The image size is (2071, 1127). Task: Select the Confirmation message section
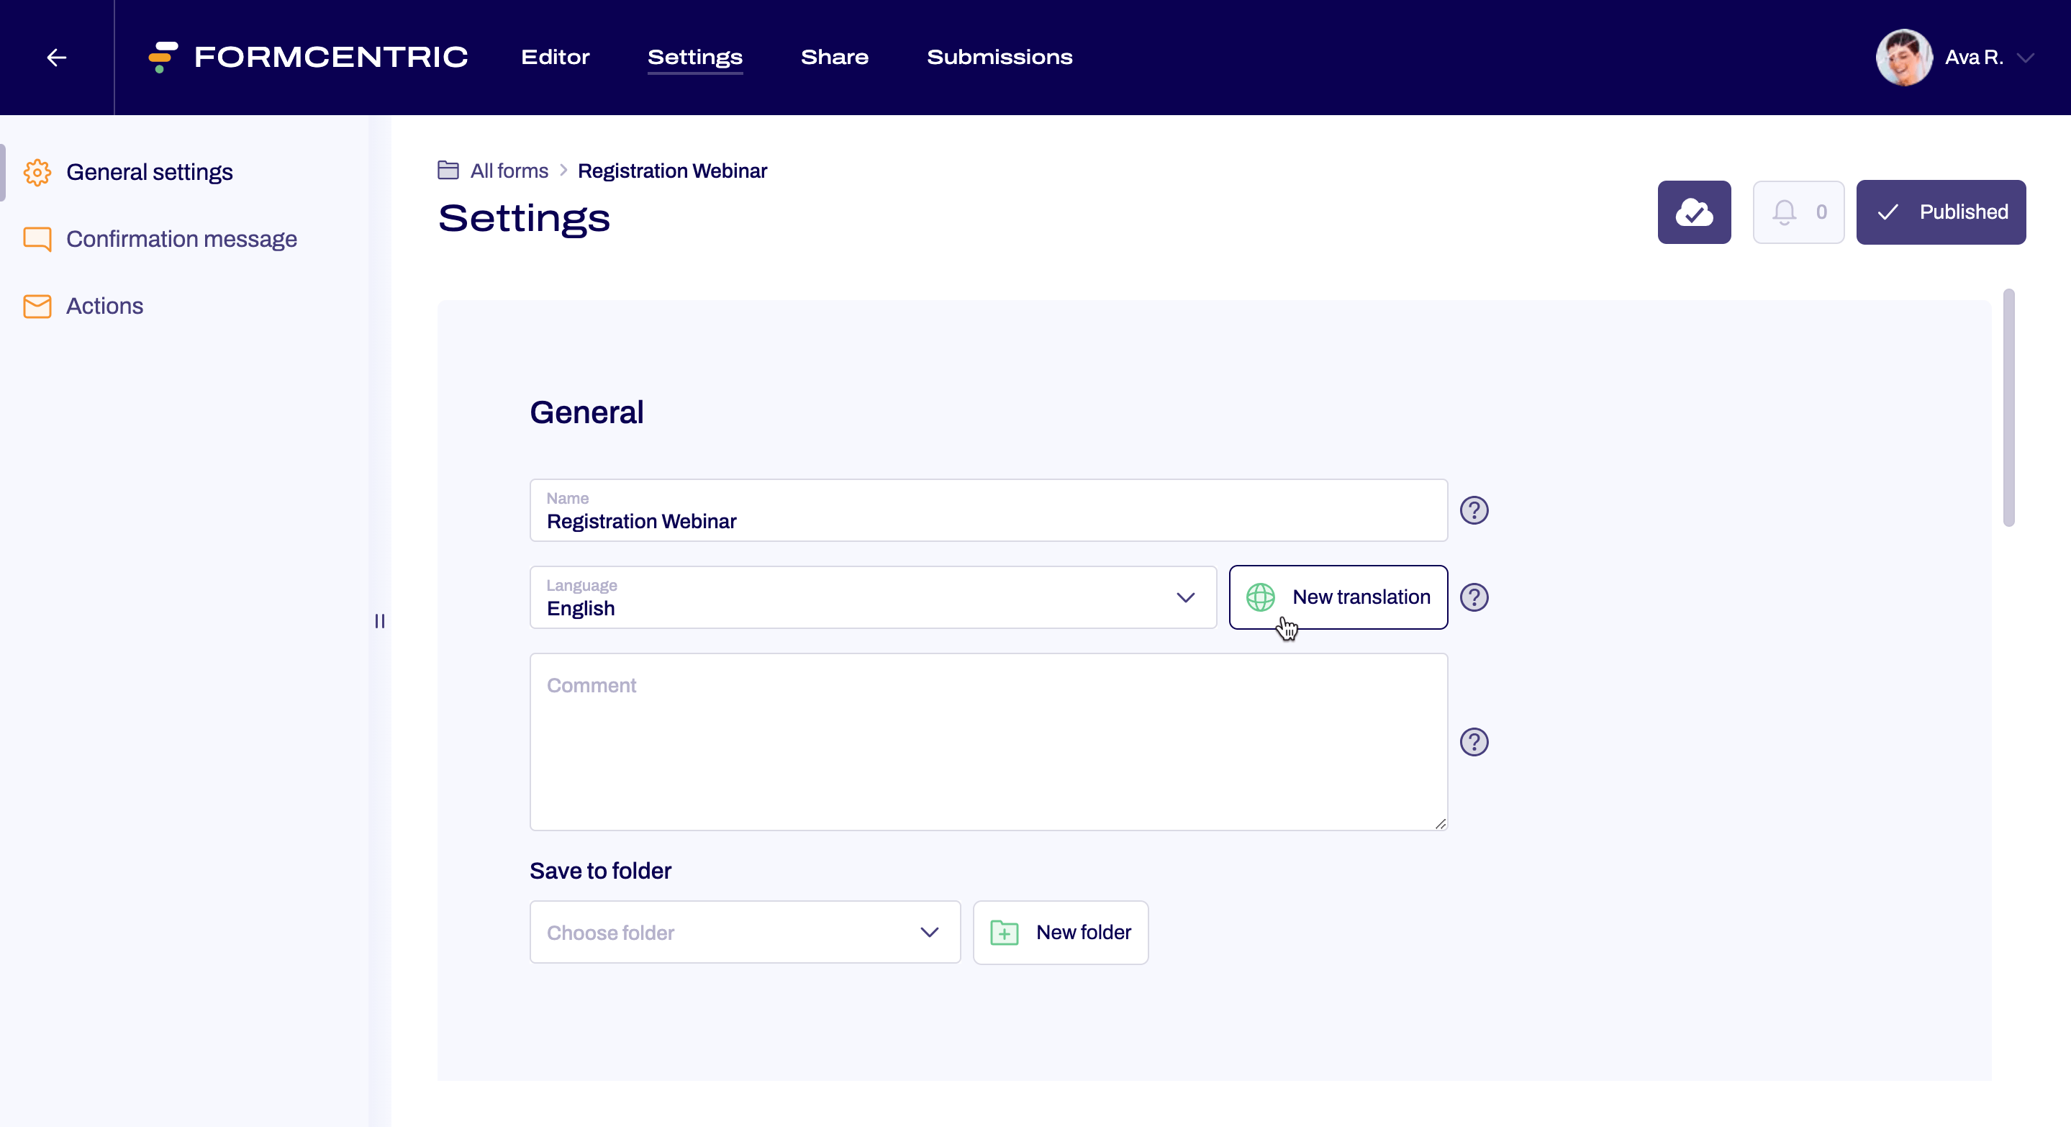(181, 239)
